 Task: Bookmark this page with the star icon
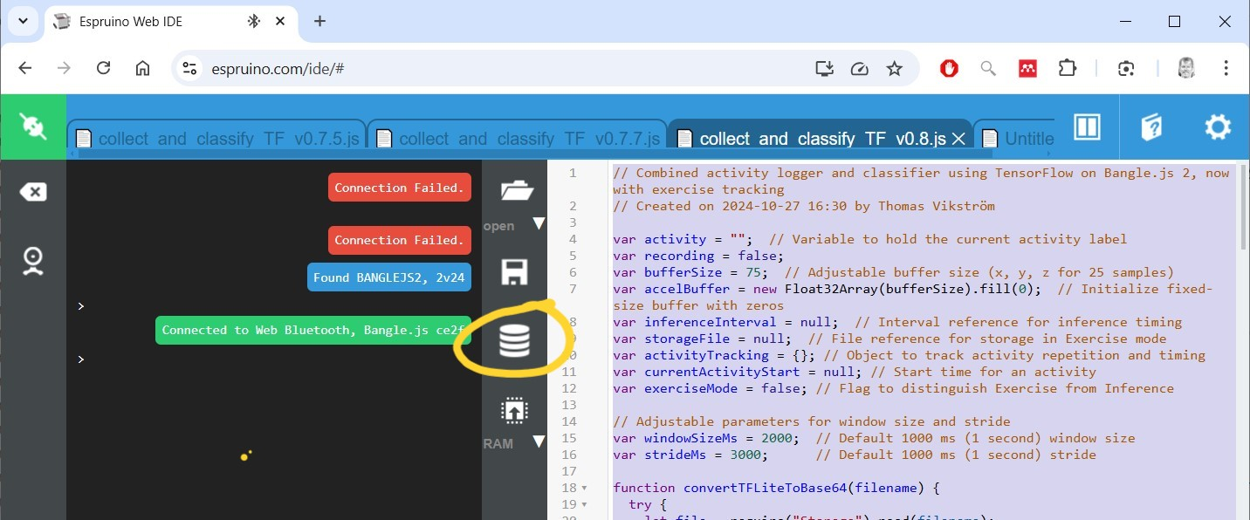[895, 68]
